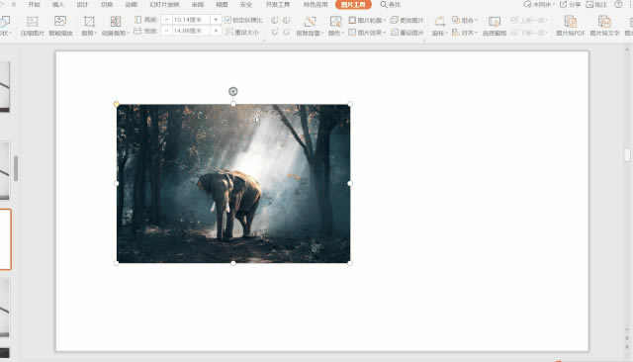Switch to the Picture Tools (图片工具) tab
This screenshot has width=633, height=362.
[353, 4]
